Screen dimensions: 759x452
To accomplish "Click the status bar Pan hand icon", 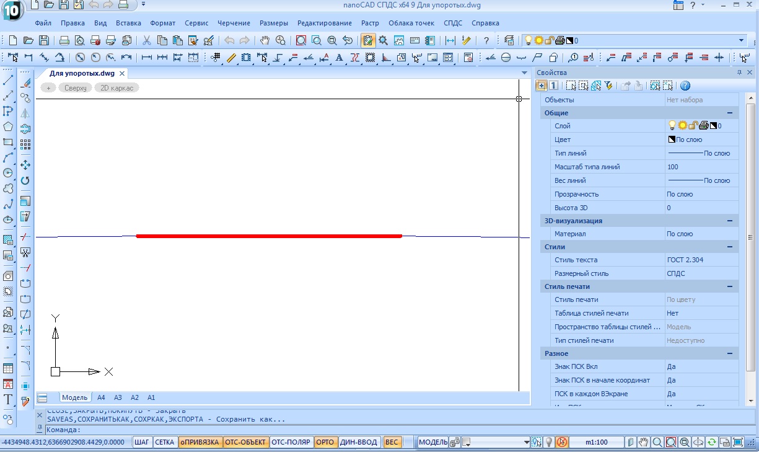I will point(644,442).
